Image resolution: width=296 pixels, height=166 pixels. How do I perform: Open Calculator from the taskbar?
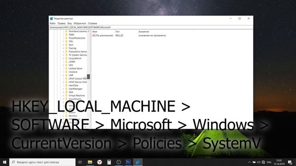point(109,162)
